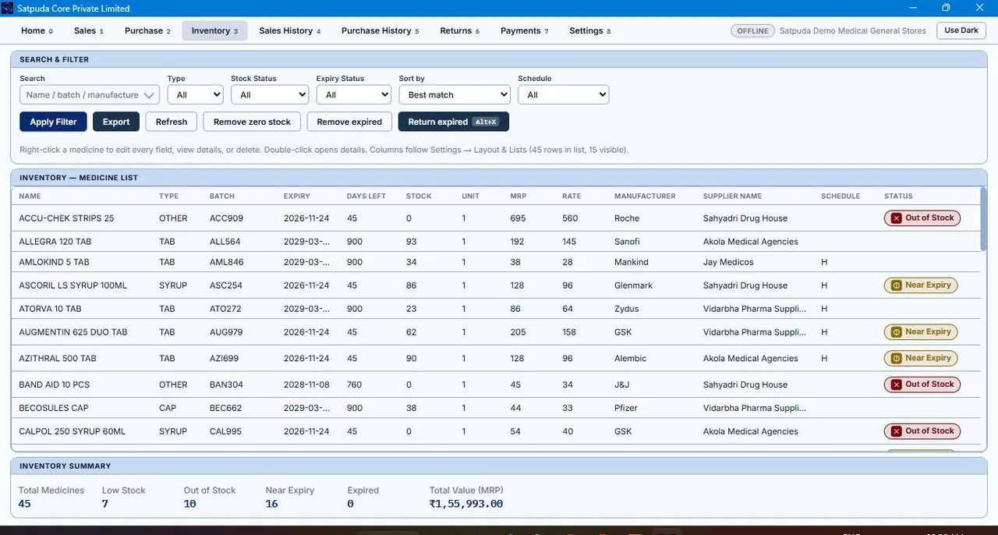The height and width of the screenshot is (535, 998).
Task: Click the MRP column header
Action: pos(518,197)
